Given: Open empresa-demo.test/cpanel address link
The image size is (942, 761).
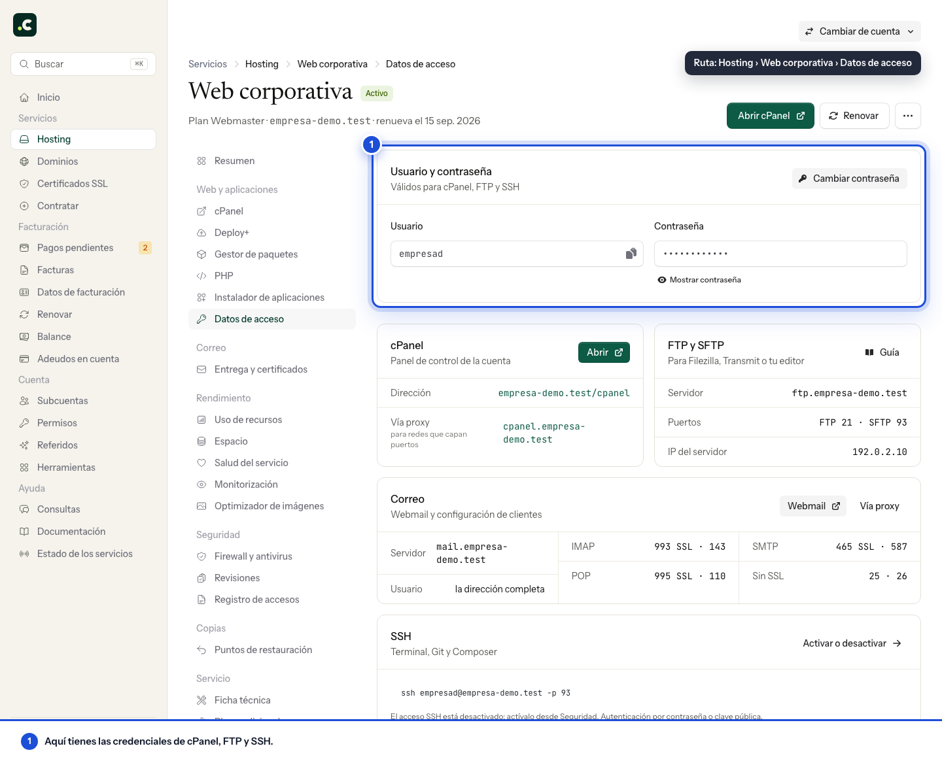Looking at the screenshot, I should 564,393.
